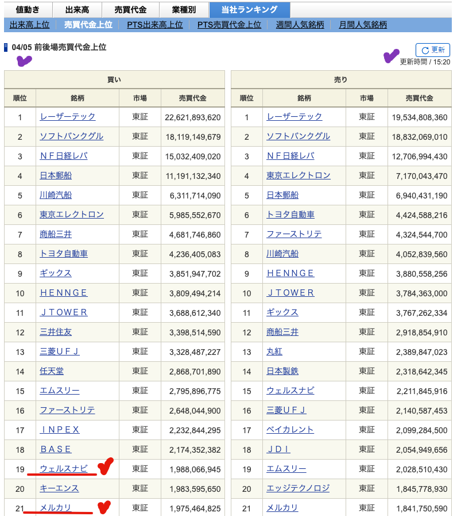
Task: Open ＪＤＩ stock link
Action: (278, 449)
